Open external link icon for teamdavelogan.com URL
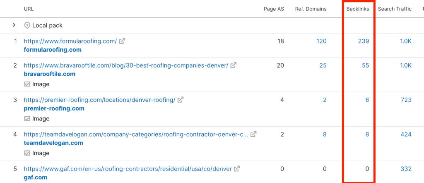424x183 pixels. 253,134
